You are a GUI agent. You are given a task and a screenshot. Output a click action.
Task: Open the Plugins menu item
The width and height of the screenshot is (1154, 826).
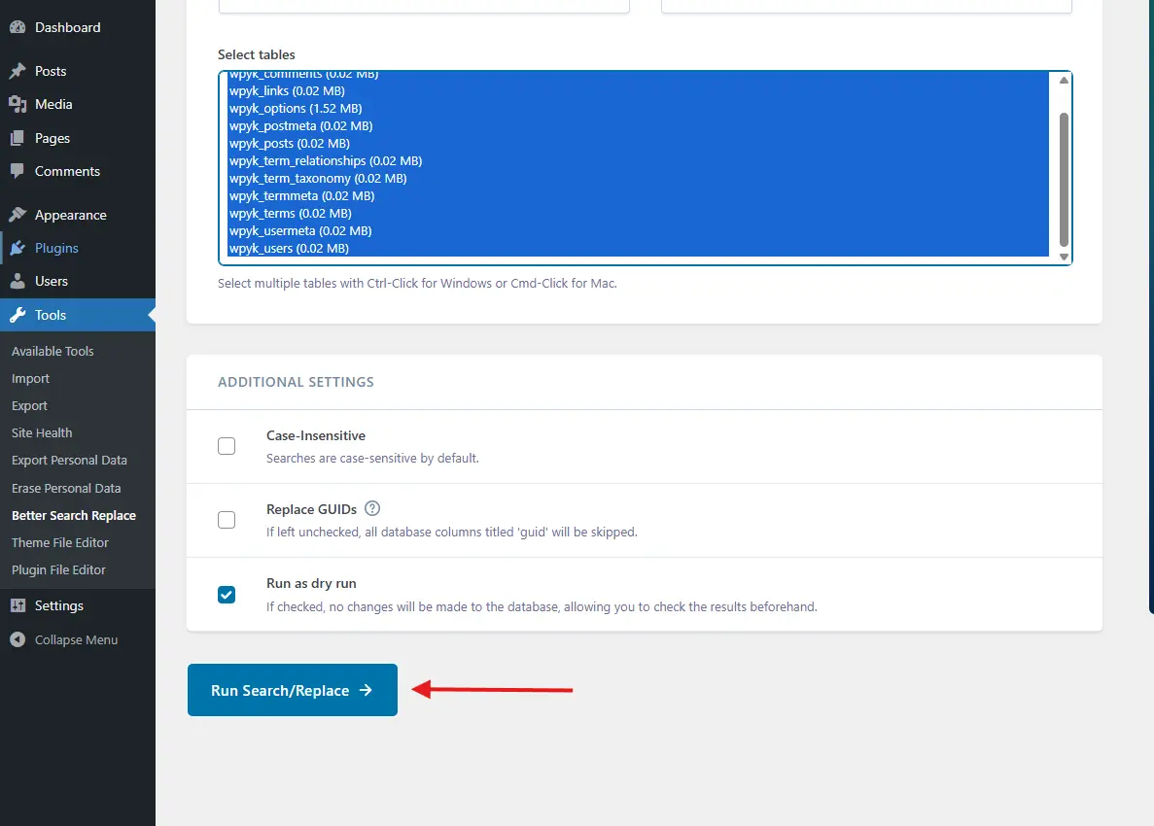pos(77,248)
